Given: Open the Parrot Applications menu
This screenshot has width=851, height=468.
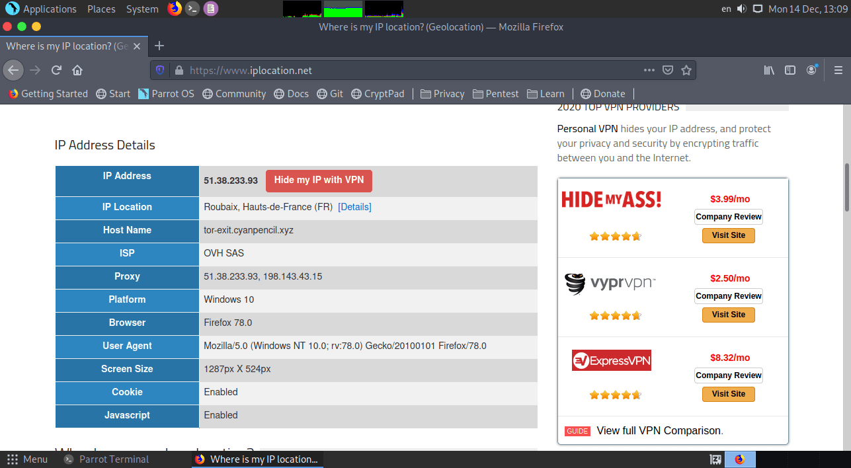Looking at the screenshot, I should [x=41, y=9].
